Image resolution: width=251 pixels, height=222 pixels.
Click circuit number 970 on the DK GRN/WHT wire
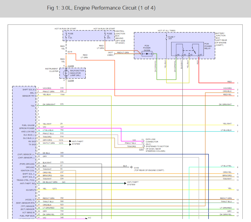pos(62,104)
